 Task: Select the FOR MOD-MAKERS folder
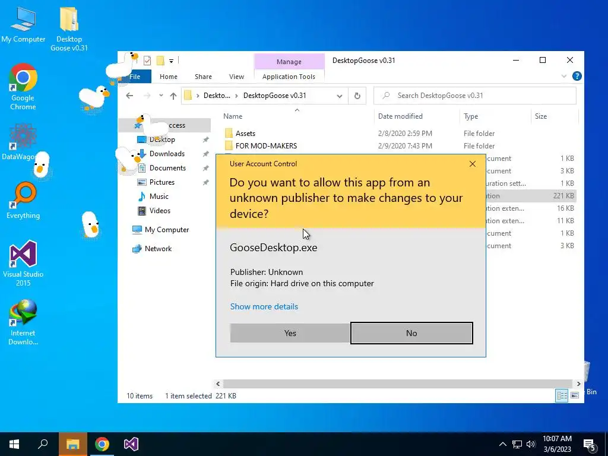coord(266,146)
